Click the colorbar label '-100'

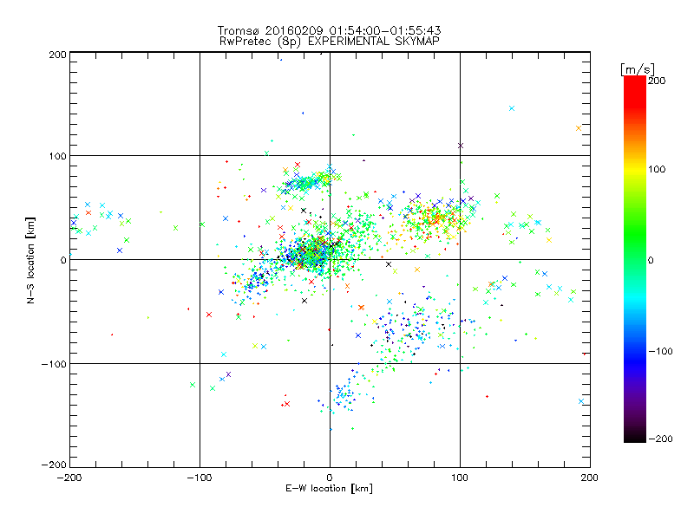660,351
